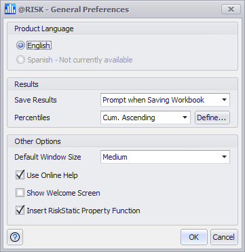The image size is (245, 252).
Task: Uncheck Insert RiskStatic Property Function
Action: coord(20,211)
